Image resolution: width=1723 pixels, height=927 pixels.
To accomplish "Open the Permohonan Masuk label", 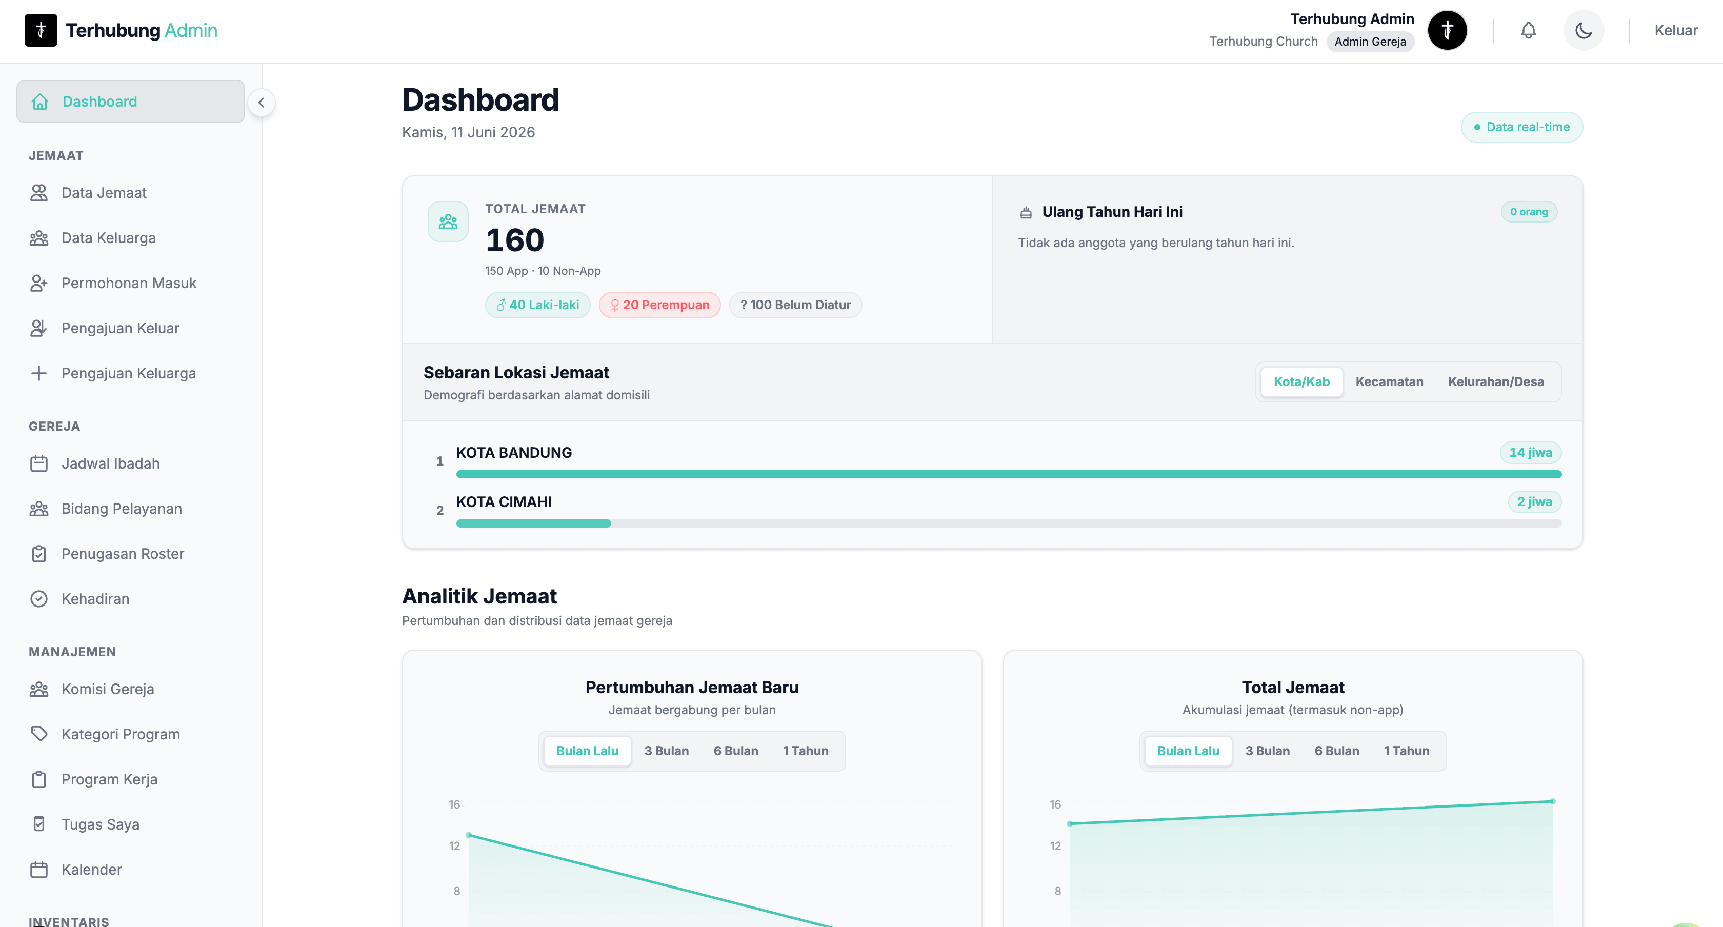I will [129, 283].
